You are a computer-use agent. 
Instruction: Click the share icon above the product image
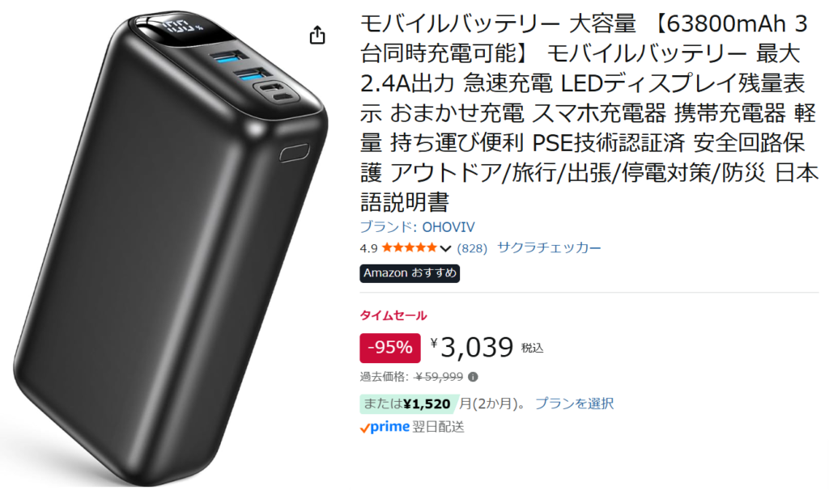(317, 35)
